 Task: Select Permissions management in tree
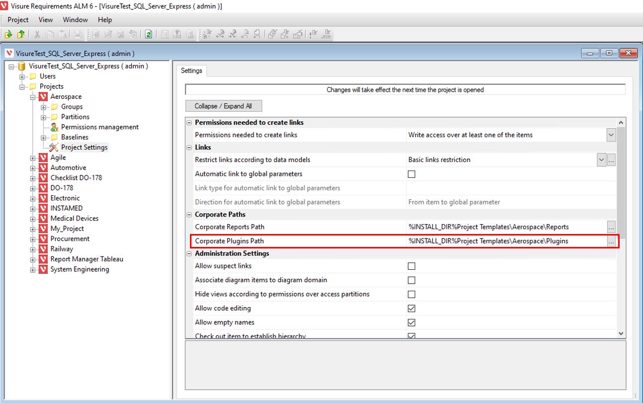tap(99, 127)
